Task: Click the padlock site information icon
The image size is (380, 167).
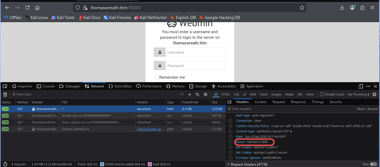Action: 86,8
